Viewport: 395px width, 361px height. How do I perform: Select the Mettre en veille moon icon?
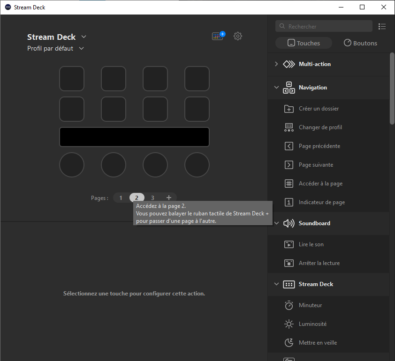pos(289,343)
